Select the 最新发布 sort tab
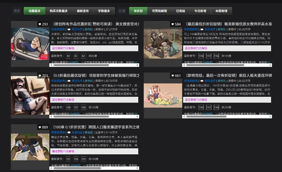Viewport: 282px width, 172px height. point(83,11)
